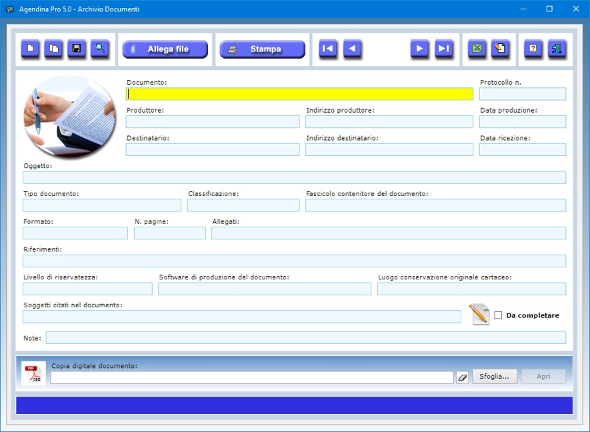Tick the Da completare checkbox
This screenshot has height=432, width=590.
[498, 315]
